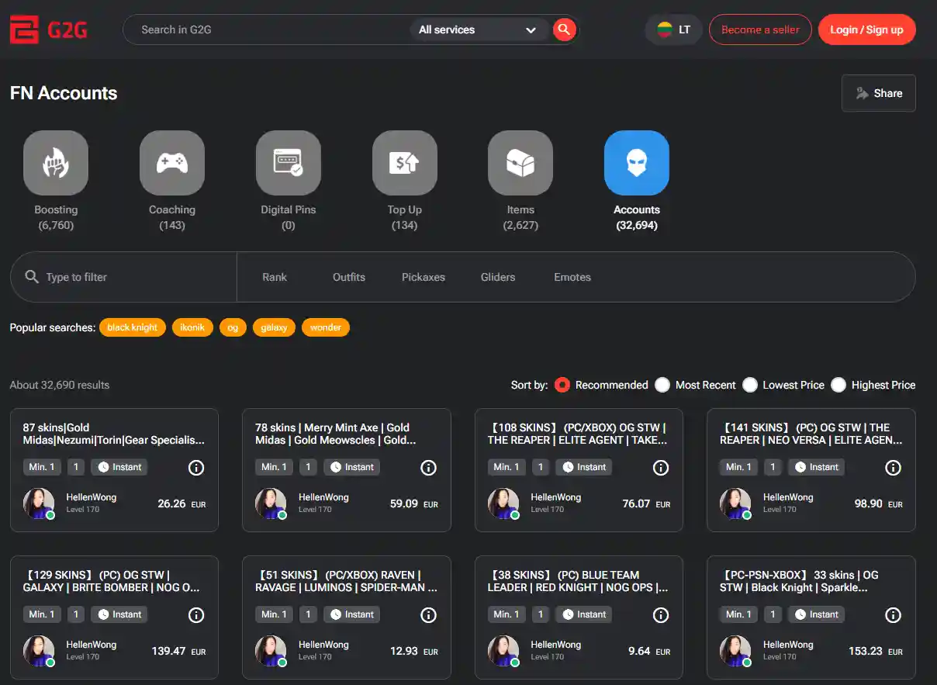Open the Coaching gamepad icon
The width and height of the screenshot is (937, 685).
coord(172,163)
